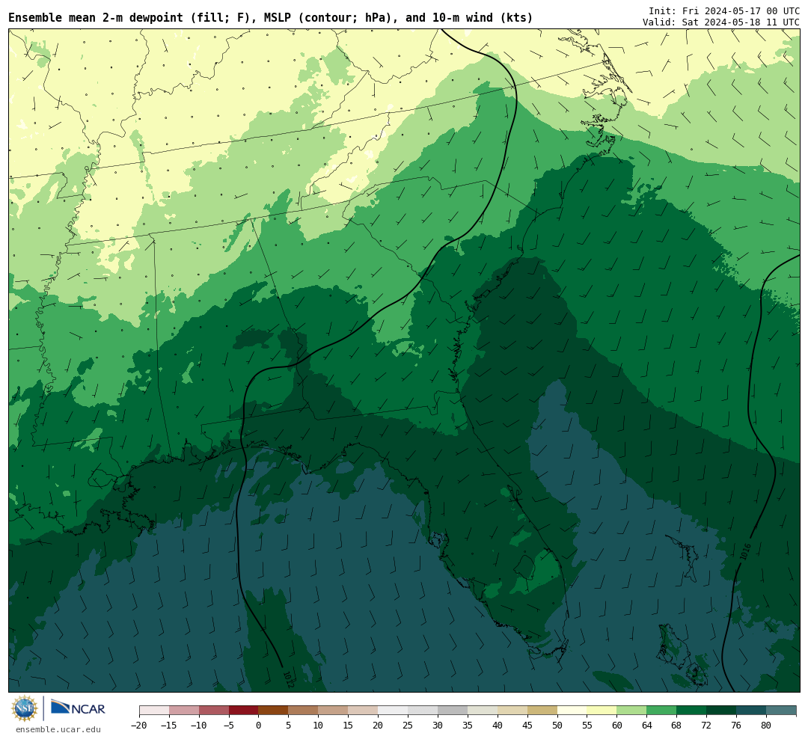Image resolution: width=808 pixels, height=739 pixels.
Task: Click the colorbar tick label '80'
Action: pos(766,725)
